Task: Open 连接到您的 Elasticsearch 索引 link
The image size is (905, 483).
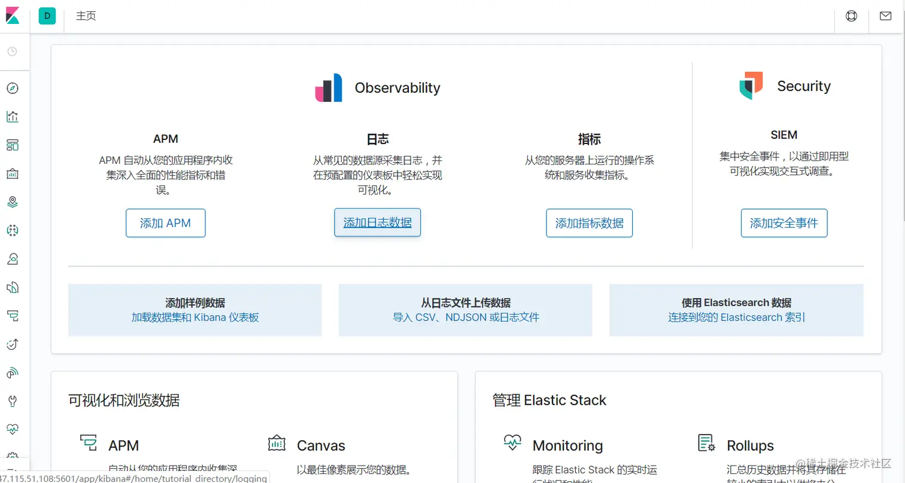Action: pyautogui.click(x=737, y=317)
